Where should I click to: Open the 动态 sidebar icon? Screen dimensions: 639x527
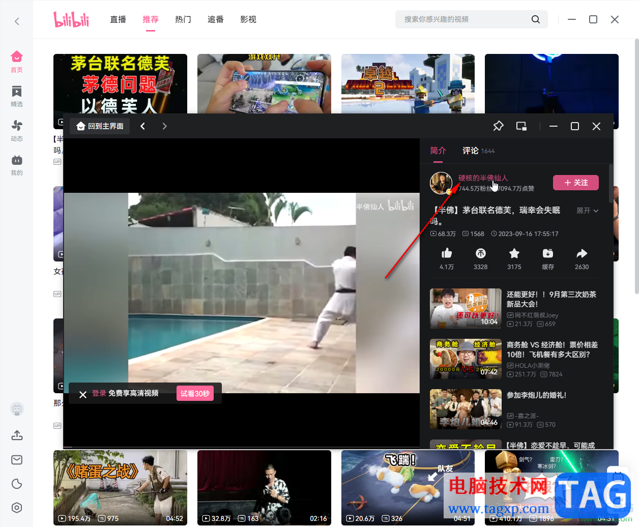[x=17, y=130]
